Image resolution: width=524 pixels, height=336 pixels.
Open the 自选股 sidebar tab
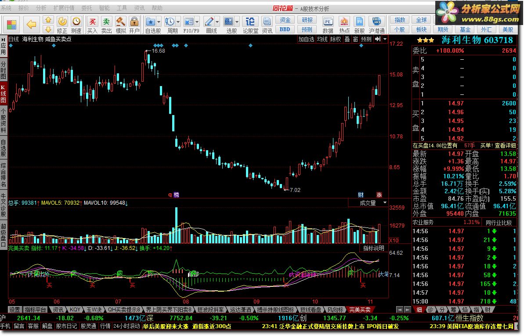4,148
